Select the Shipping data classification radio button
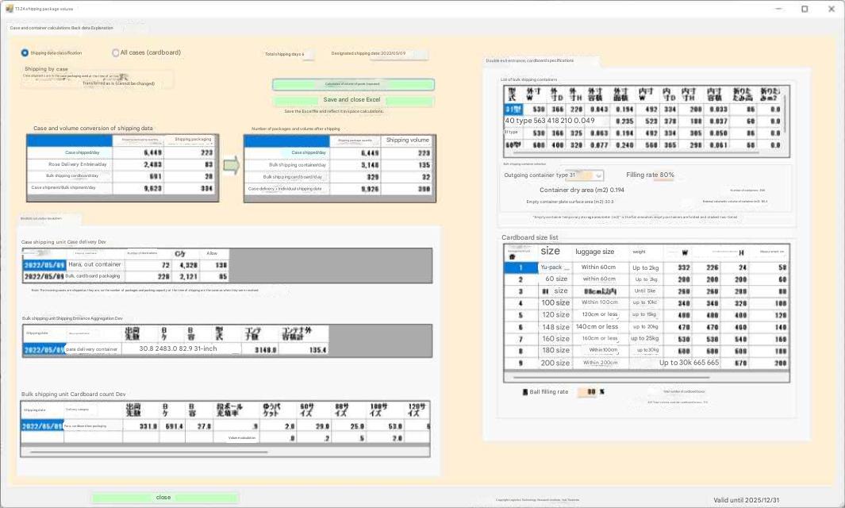Viewport: 845px width, 508px height. point(25,53)
